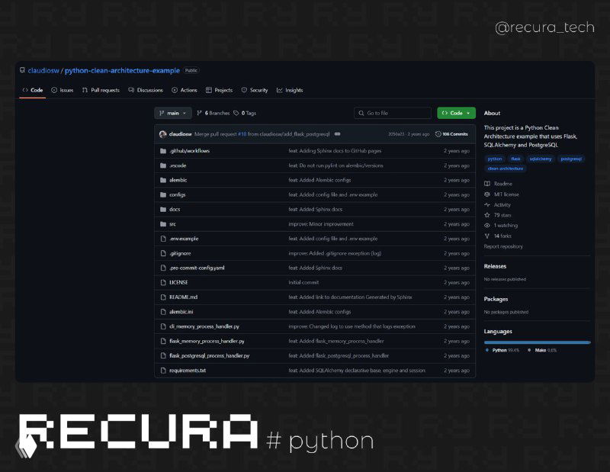Open MIT license via the scales icon

(x=486, y=194)
